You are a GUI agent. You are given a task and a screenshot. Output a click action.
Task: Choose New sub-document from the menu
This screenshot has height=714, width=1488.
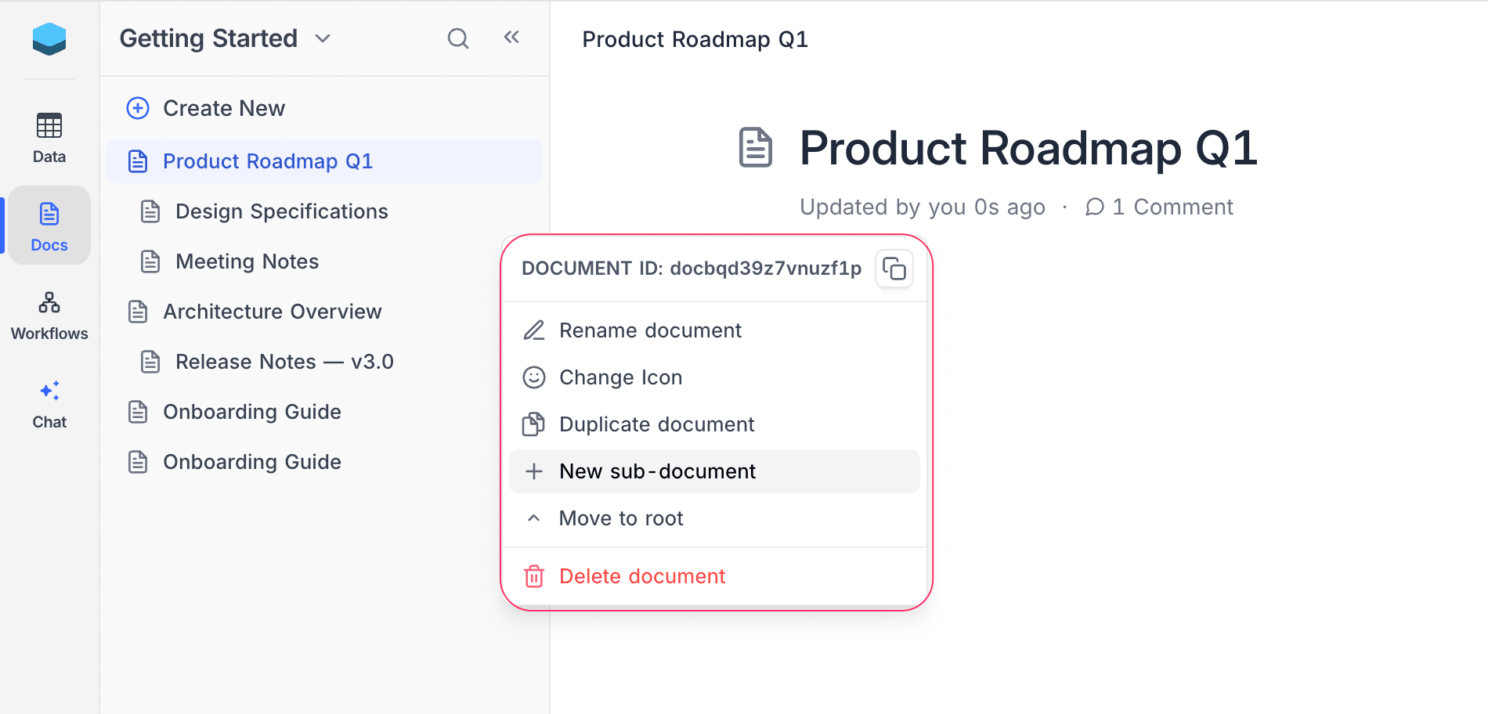(657, 471)
